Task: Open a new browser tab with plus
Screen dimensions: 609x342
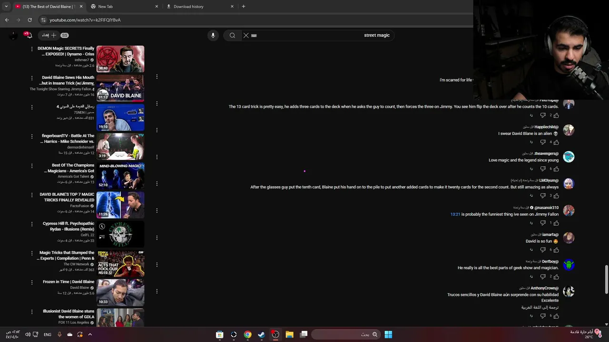Action: point(243,7)
